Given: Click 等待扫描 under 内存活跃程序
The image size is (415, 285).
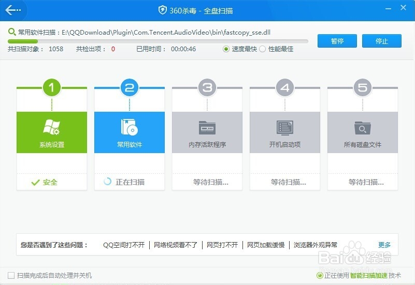Looking at the screenshot, I should pyautogui.click(x=211, y=182).
